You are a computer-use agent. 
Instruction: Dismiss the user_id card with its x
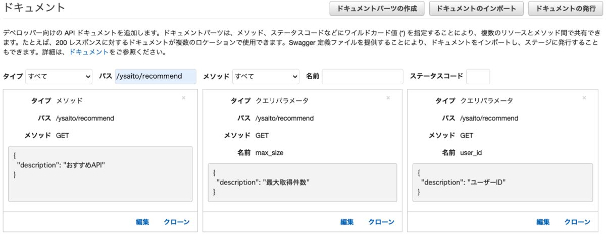(584, 98)
